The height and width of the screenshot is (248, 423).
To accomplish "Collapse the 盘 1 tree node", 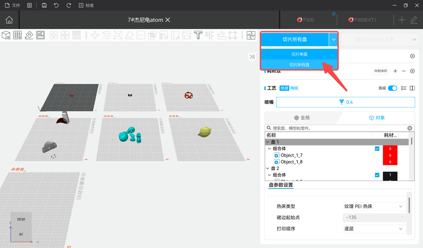I will 268,142.
